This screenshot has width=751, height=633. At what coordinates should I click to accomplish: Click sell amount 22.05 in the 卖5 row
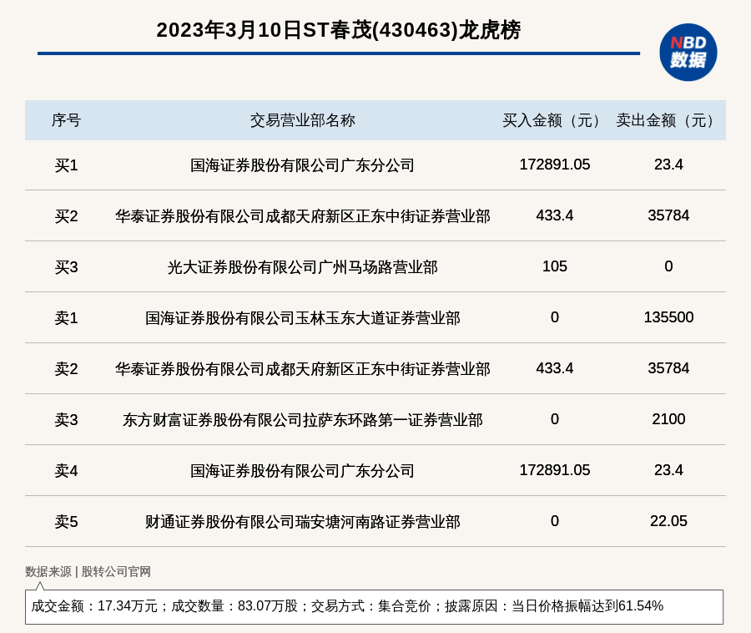(x=668, y=521)
